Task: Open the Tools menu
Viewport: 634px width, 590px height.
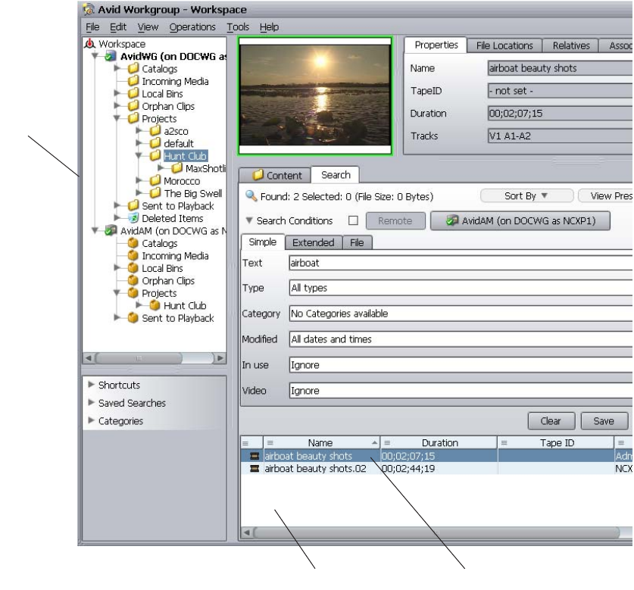Action: 238,27
